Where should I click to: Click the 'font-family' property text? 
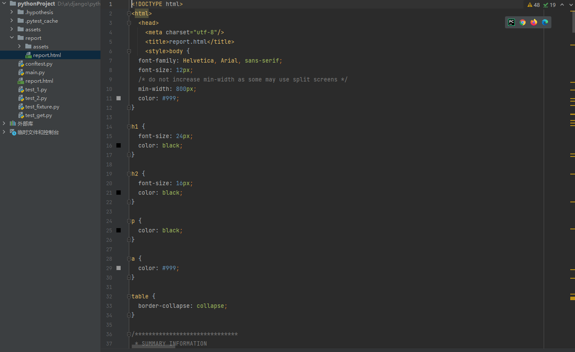coord(157,60)
